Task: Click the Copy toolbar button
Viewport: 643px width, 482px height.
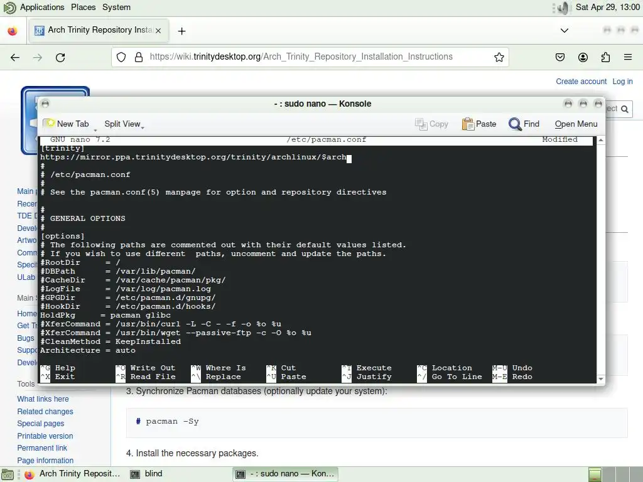Action: tap(431, 124)
